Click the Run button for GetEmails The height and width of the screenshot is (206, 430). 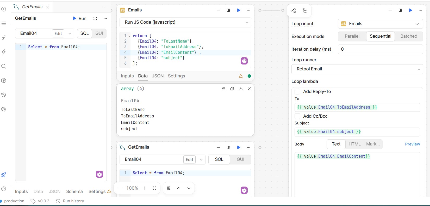pyautogui.click(x=79, y=18)
